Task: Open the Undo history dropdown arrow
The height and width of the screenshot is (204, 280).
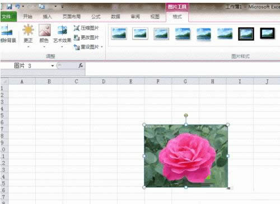Action: (23, 6)
